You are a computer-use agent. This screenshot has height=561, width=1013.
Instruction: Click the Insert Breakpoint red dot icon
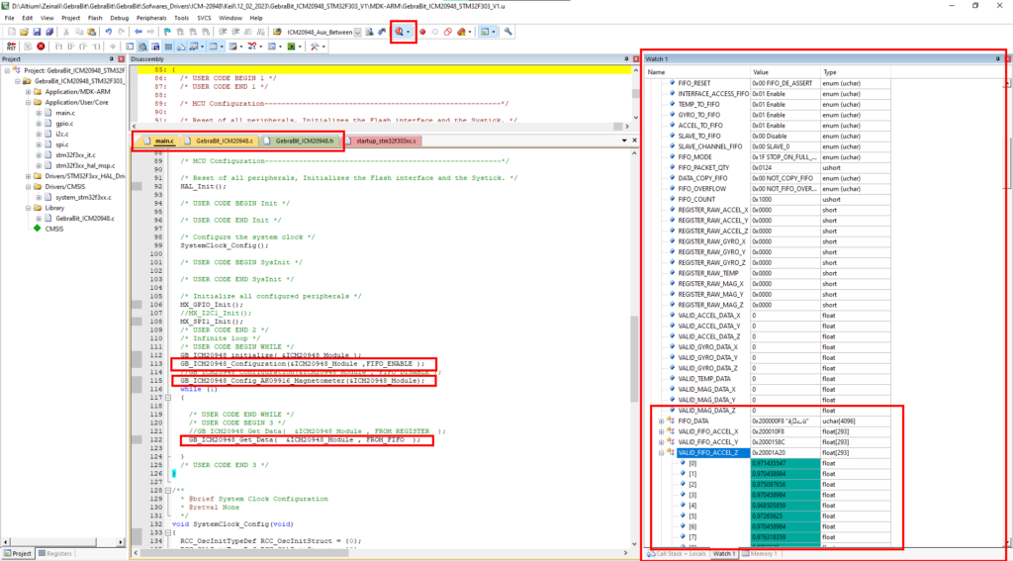coord(423,32)
